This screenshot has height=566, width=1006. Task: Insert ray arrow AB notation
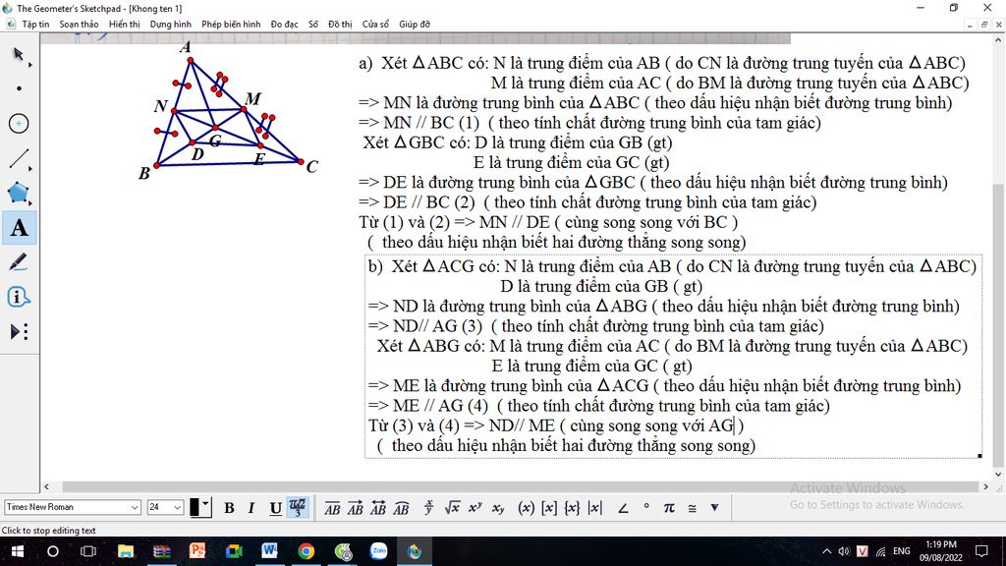pos(355,508)
